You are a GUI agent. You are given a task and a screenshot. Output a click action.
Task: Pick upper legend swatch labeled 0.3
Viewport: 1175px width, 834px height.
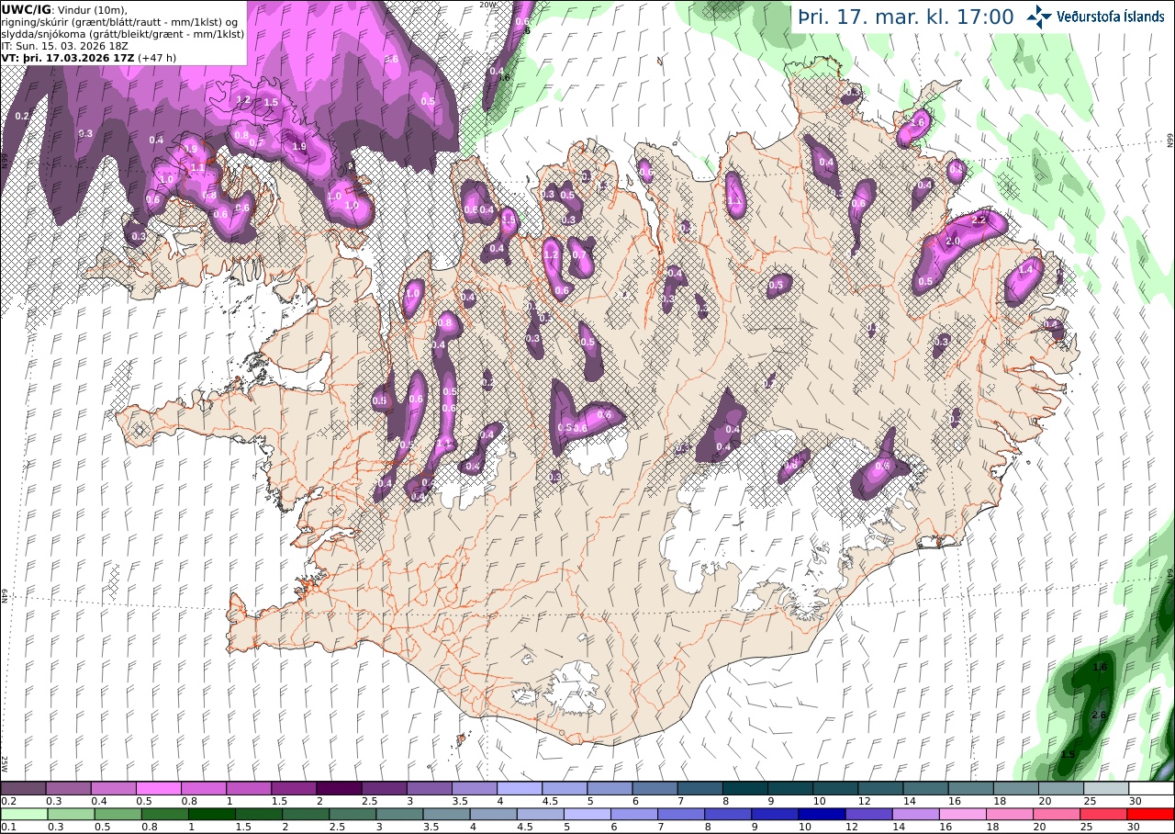click(x=68, y=788)
